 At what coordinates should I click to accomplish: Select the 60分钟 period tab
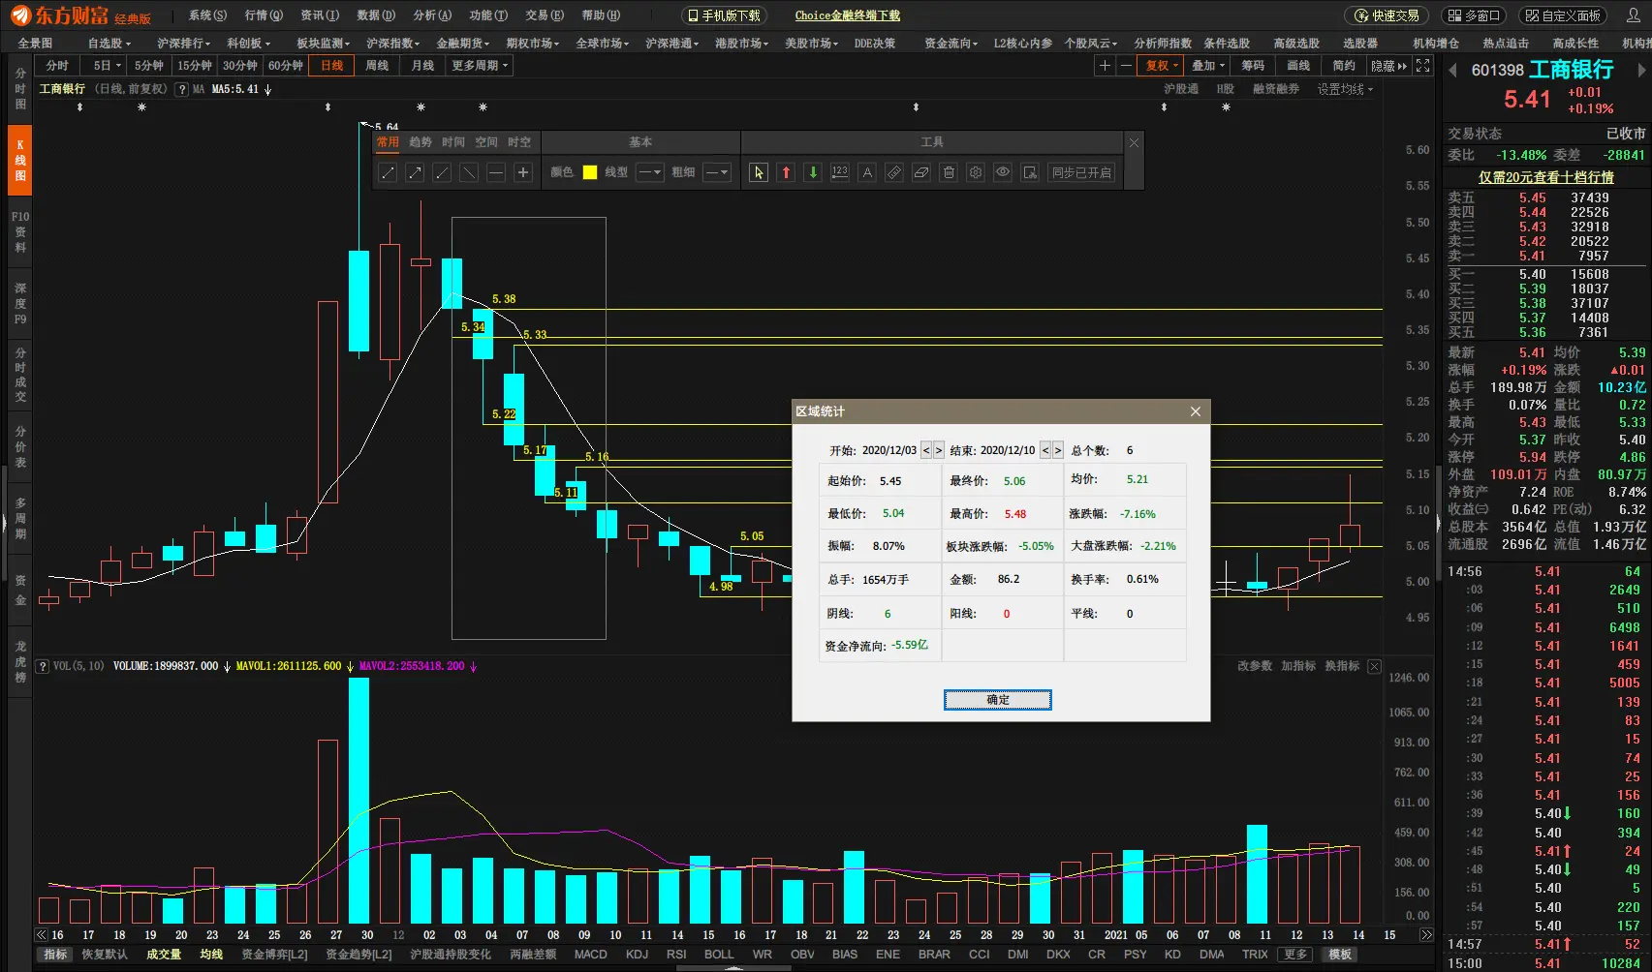pos(286,66)
